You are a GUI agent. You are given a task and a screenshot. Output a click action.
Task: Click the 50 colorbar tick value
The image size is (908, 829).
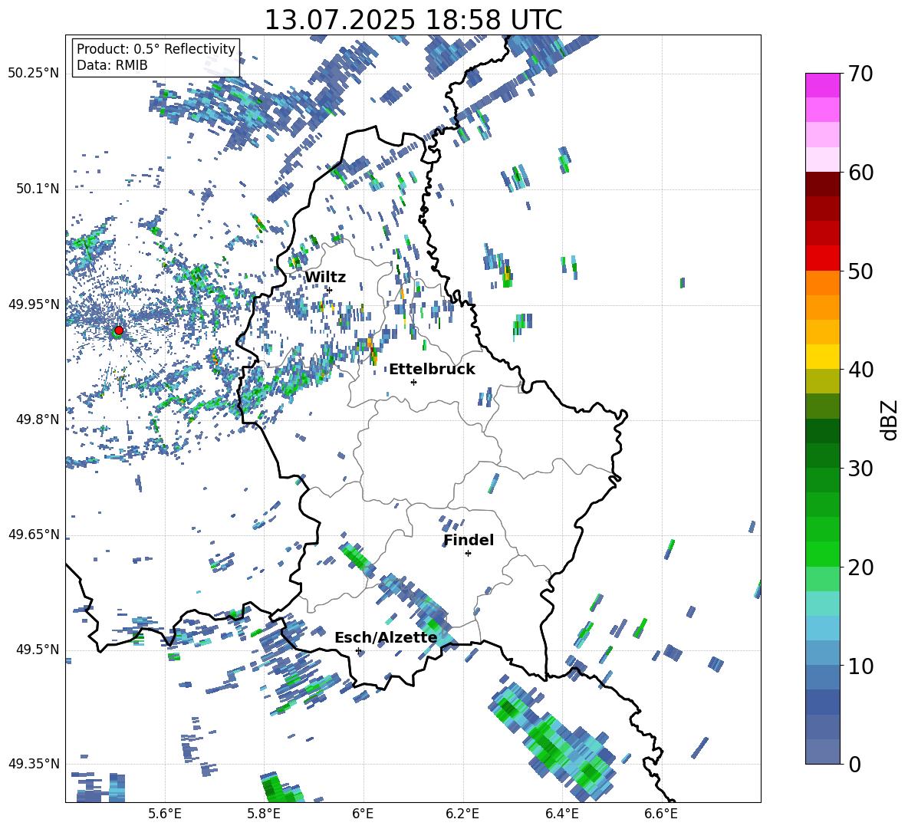click(x=860, y=271)
